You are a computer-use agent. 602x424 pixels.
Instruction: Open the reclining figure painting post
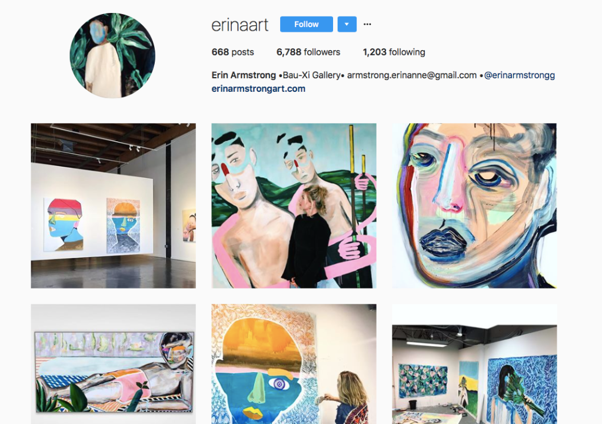113,364
